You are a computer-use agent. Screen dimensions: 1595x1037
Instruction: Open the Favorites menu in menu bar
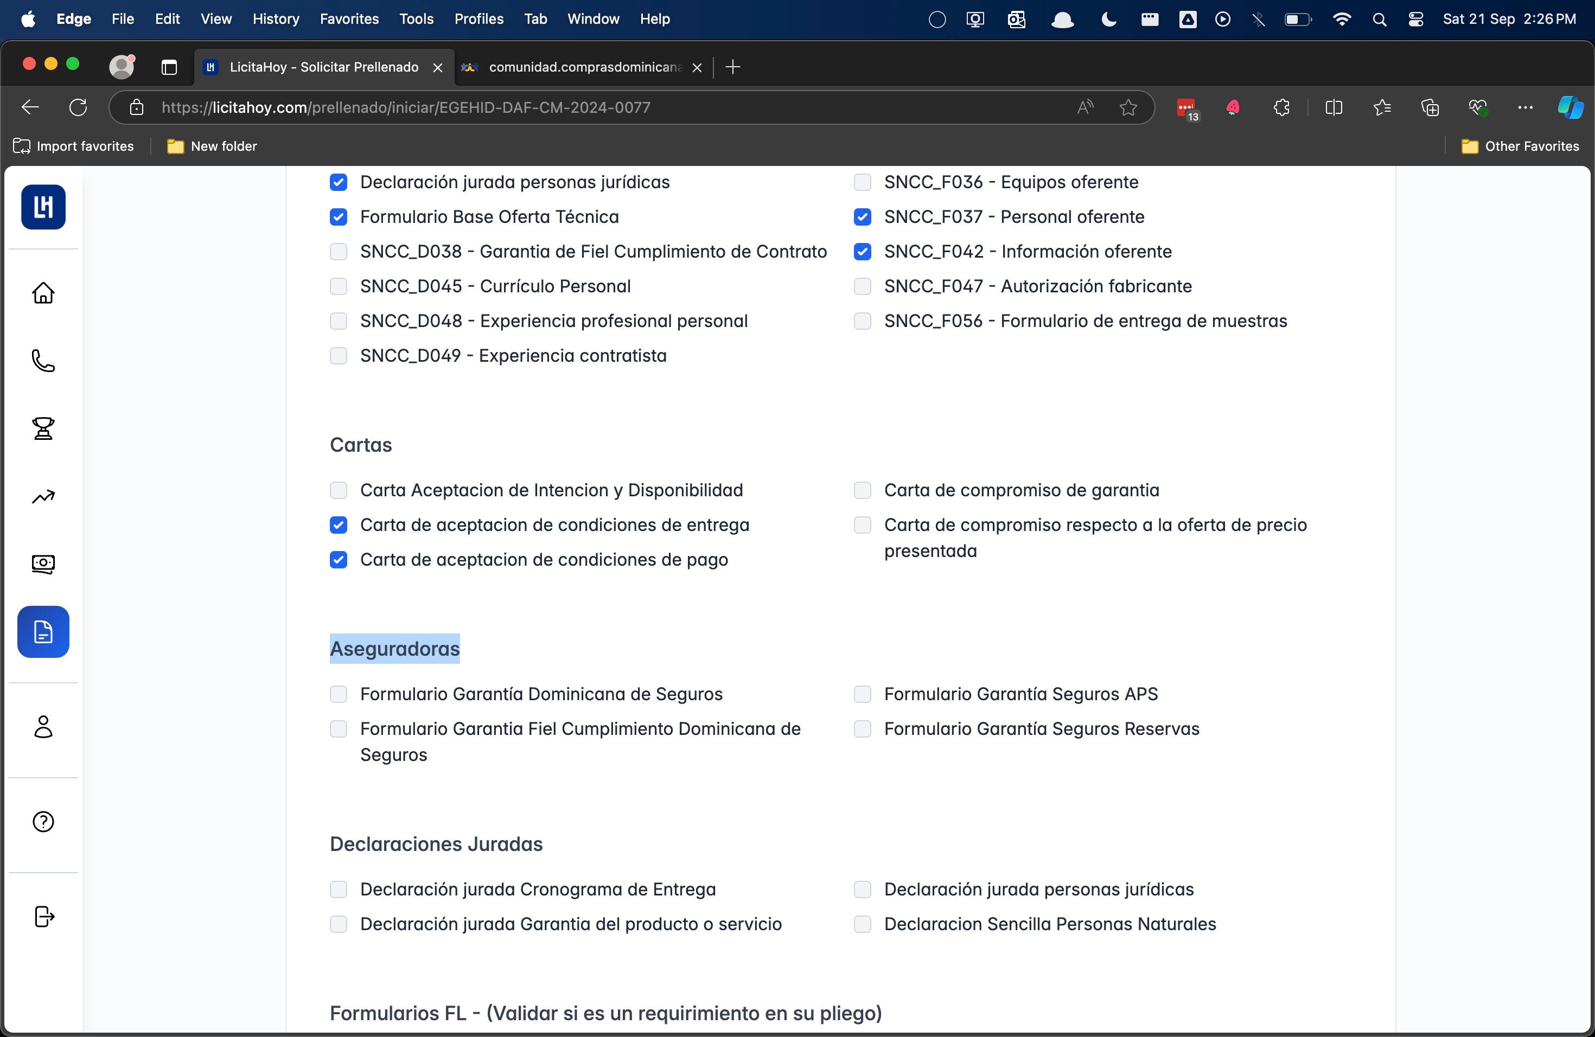click(348, 19)
